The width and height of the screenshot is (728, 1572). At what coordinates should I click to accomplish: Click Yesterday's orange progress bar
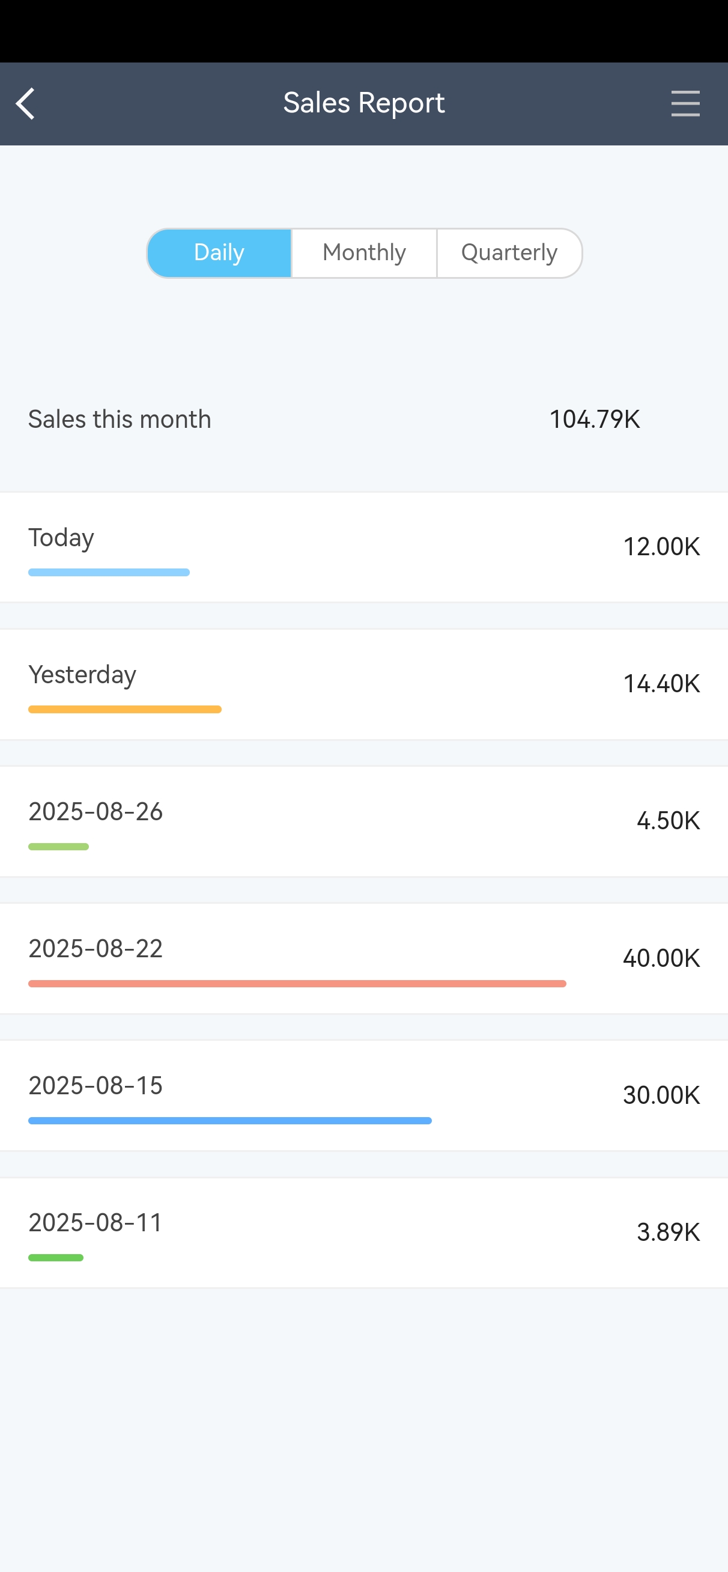[124, 709]
